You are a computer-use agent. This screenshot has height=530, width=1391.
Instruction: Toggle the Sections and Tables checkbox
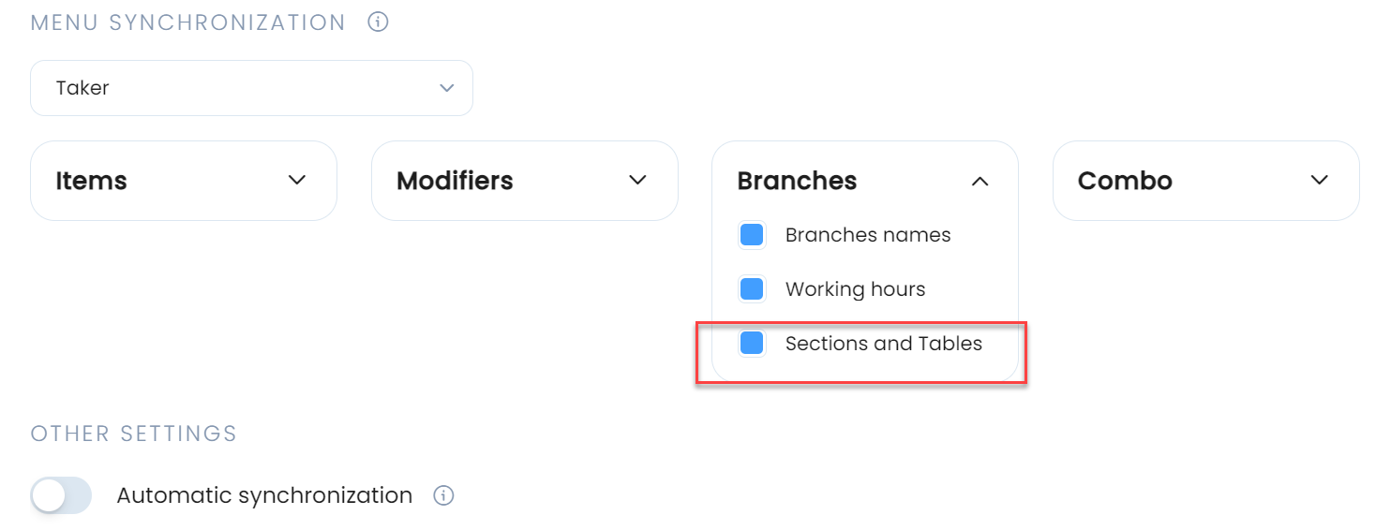coord(752,344)
